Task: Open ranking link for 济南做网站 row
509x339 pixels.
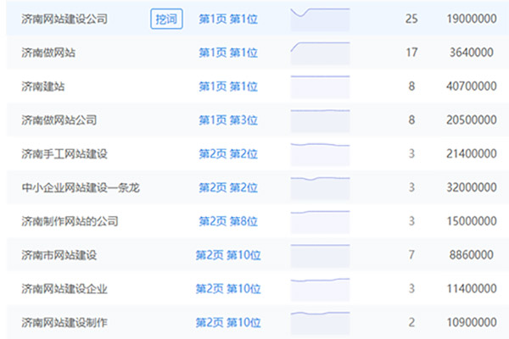Action: 228,53
